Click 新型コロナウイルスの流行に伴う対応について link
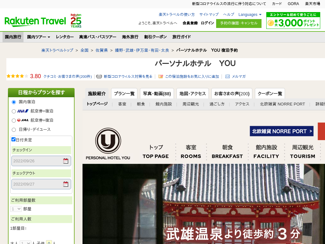 pyautogui.click(x=229, y=4)
